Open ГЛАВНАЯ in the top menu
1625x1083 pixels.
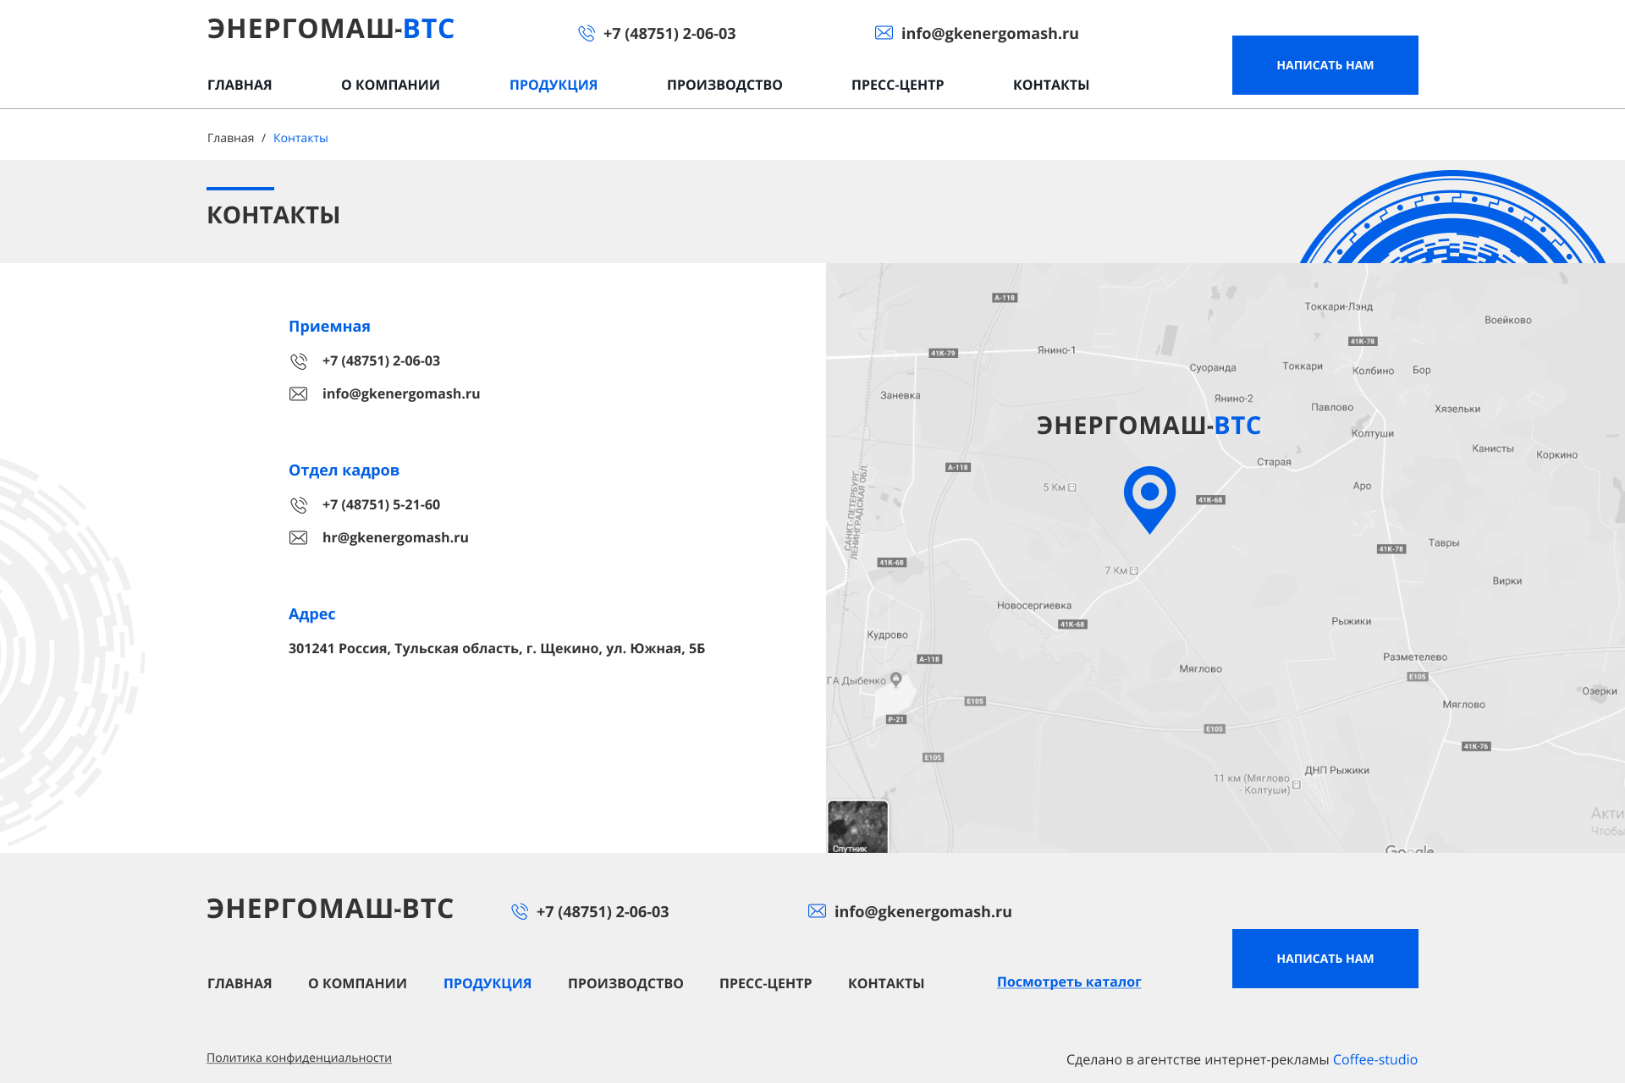tap(240, 85)
